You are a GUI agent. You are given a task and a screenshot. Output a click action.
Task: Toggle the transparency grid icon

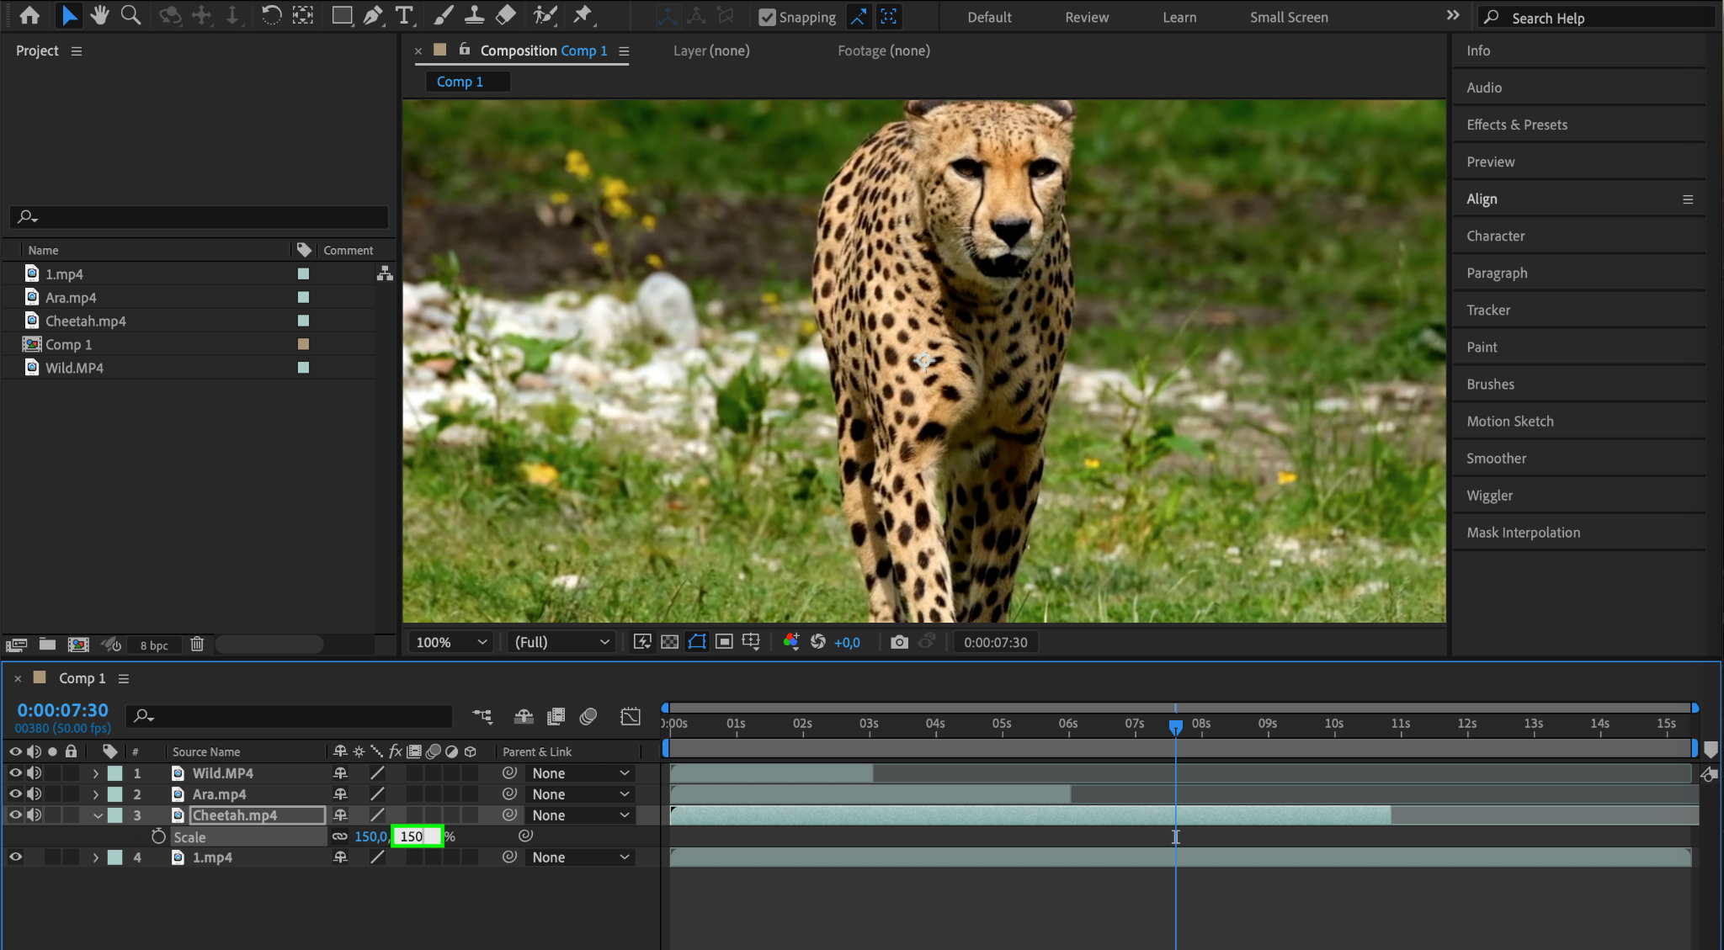(669, 642)
